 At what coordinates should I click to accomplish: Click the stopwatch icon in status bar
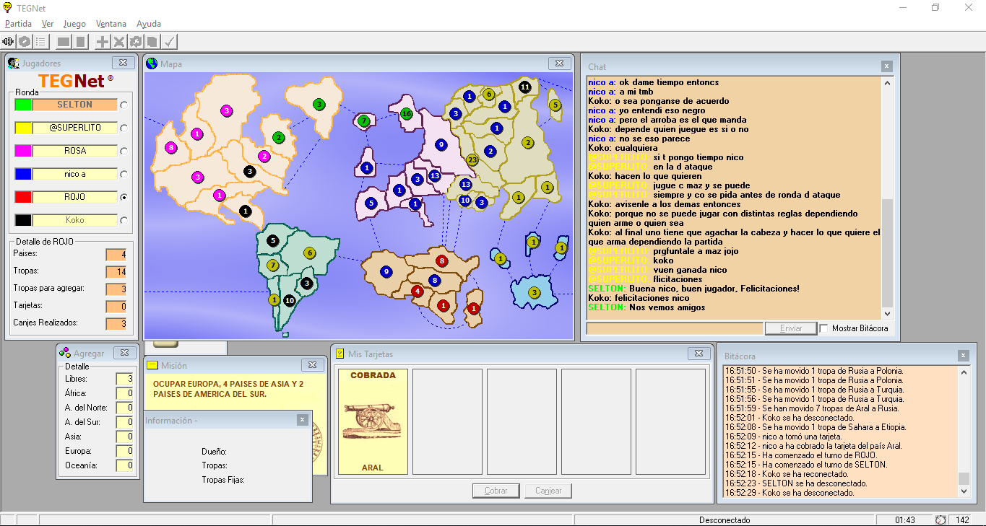coord(940,520)
